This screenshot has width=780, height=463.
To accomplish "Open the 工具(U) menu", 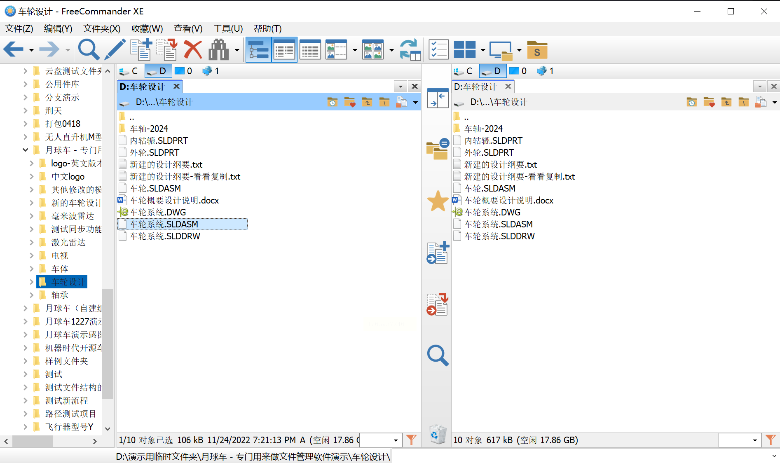I will point(228,28).
